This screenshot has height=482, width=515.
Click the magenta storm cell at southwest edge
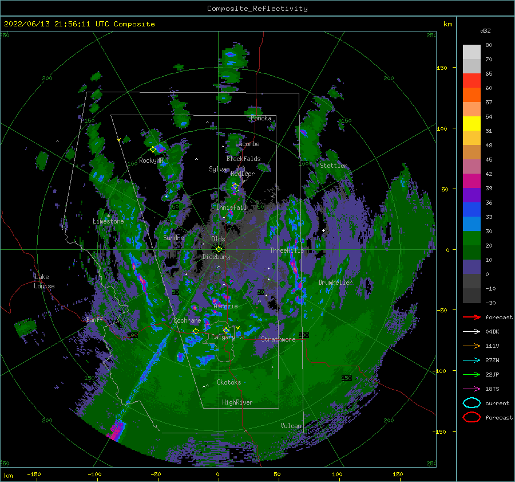click(x=116, y=430)
